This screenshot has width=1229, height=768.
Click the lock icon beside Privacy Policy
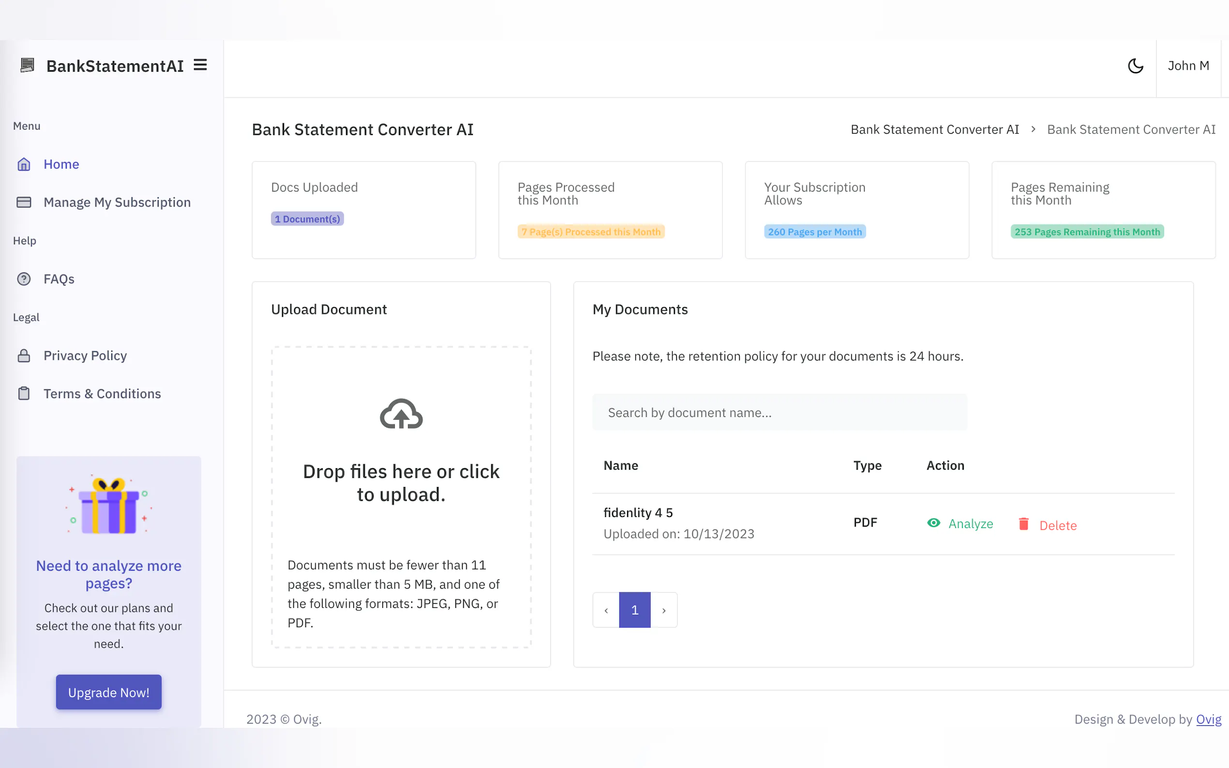pos(24,355)
